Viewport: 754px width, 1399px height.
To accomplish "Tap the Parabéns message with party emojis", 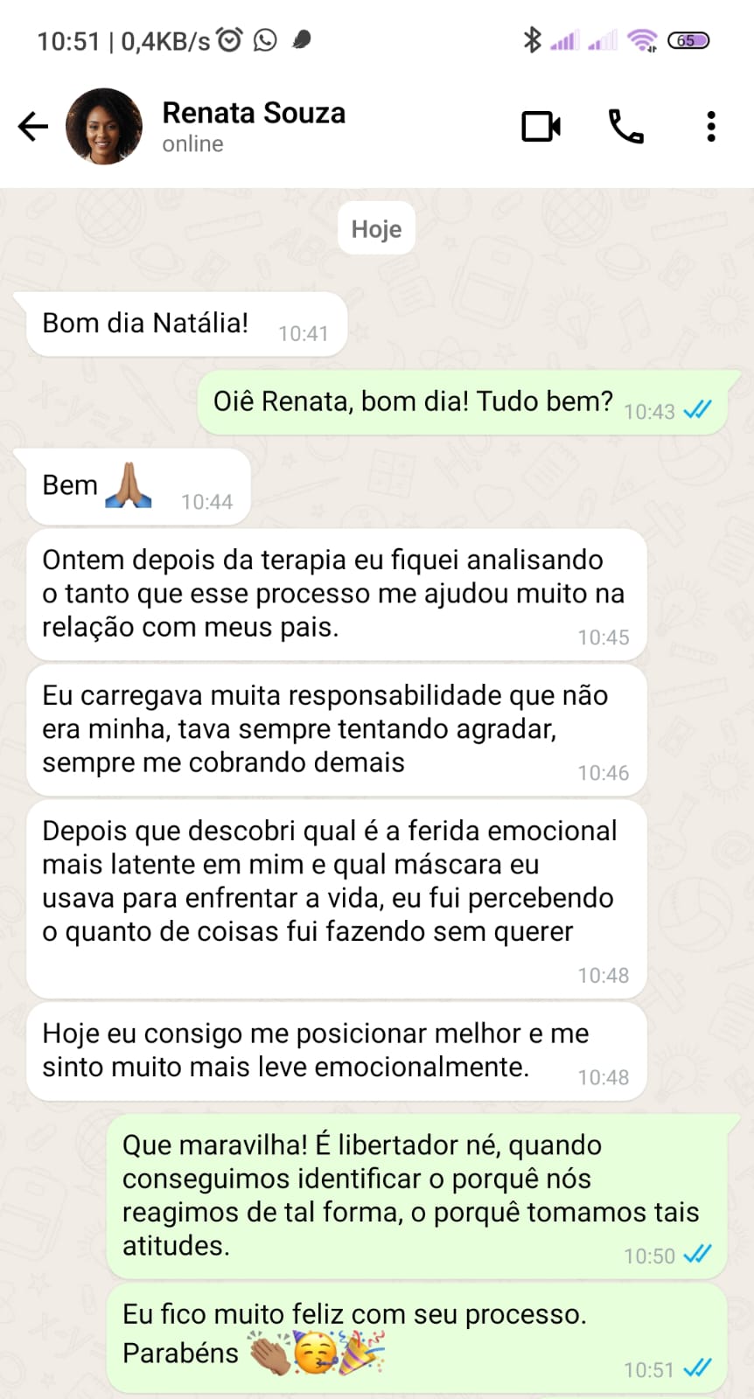I will [416, 1338].
